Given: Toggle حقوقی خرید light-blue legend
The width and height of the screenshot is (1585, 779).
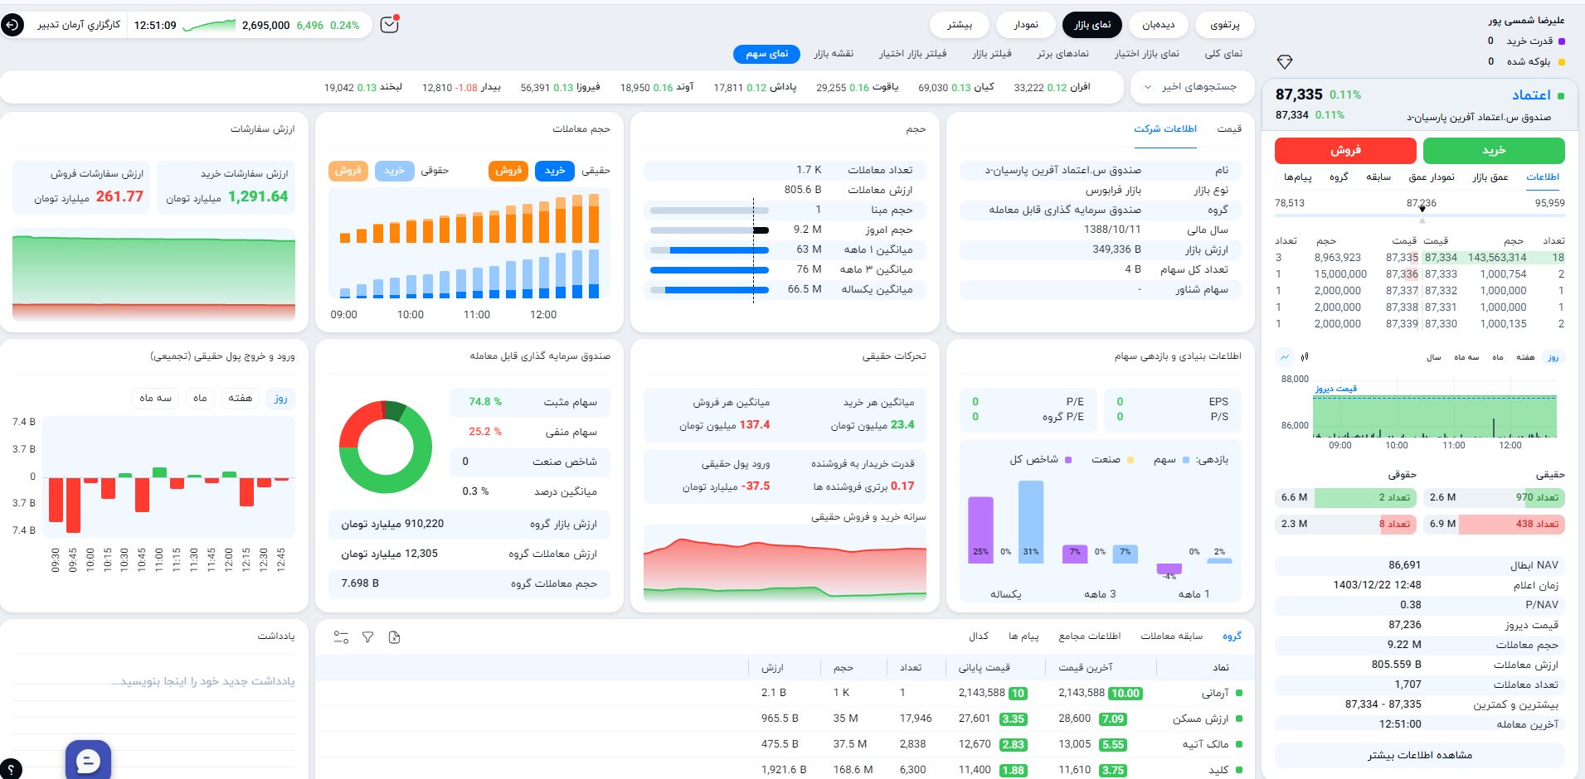Looking at the screenshot, I should [394, 171].
